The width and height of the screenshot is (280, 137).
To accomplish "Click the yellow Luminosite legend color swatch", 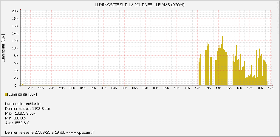I will click(7, 94).
